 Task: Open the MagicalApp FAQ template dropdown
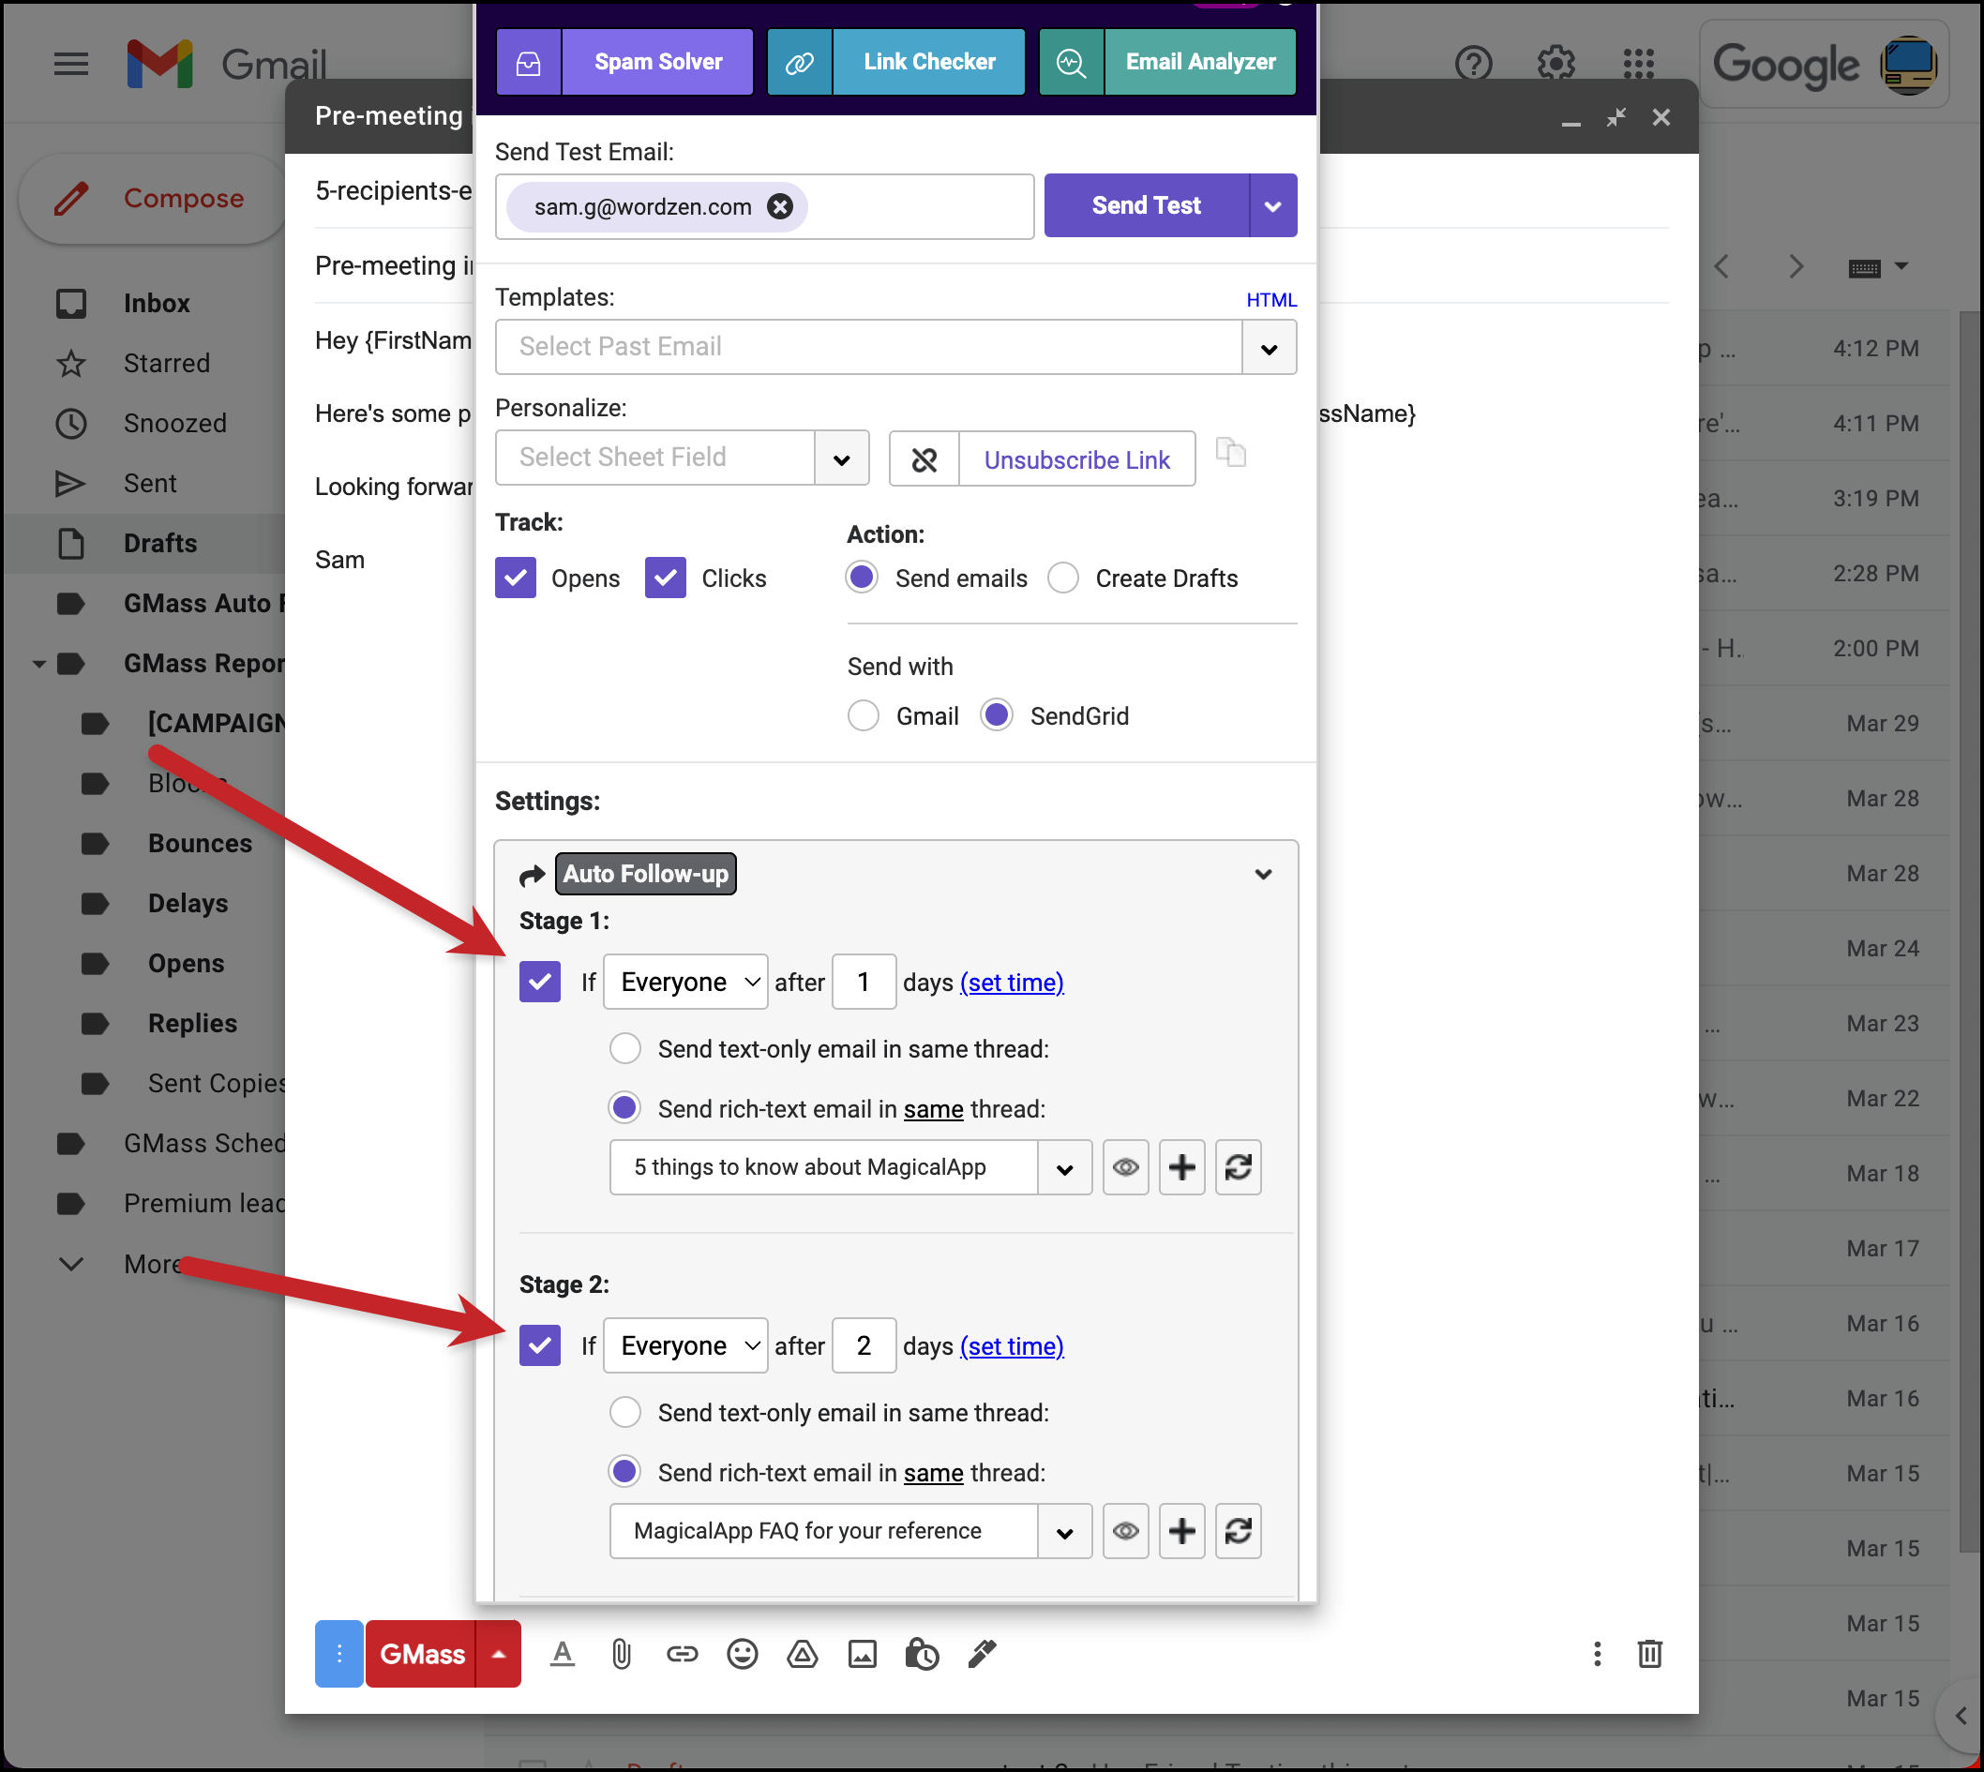point(1064,1532)
